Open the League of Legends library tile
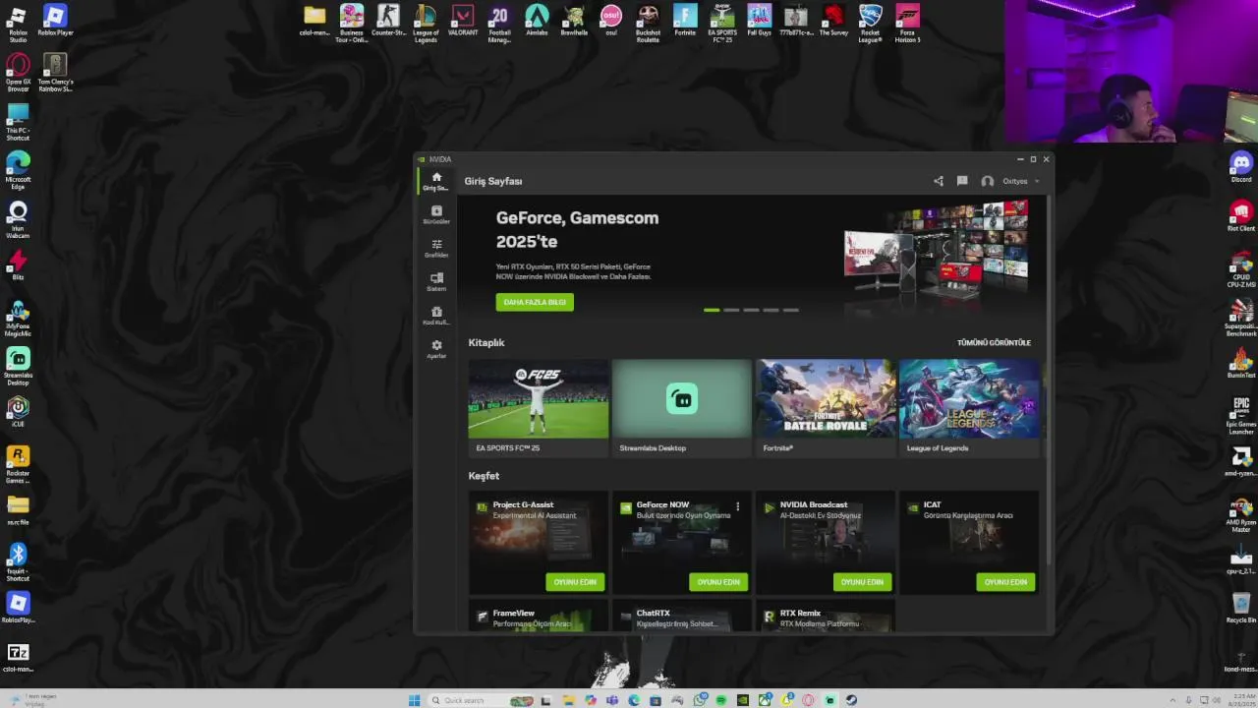Viewport: 1258px width, 708px height. (x=969, y=407)
